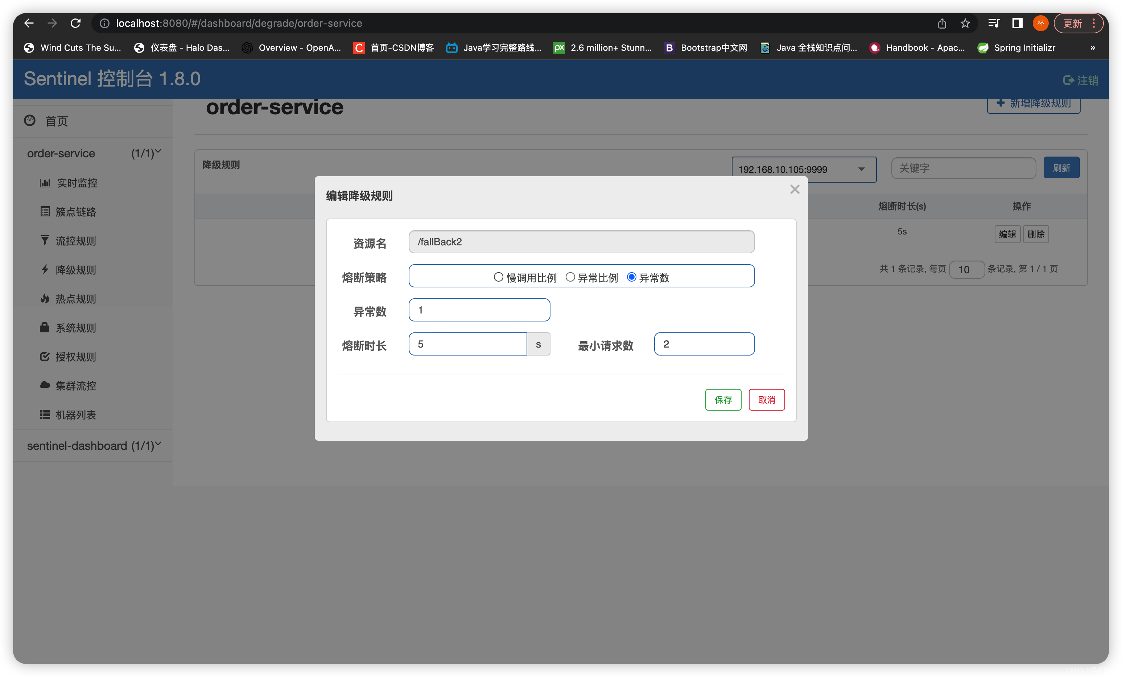The width and height of the screenshot is (1122, 677).
Task: Click the 最小请求数 input field
Action: (704, 344)
